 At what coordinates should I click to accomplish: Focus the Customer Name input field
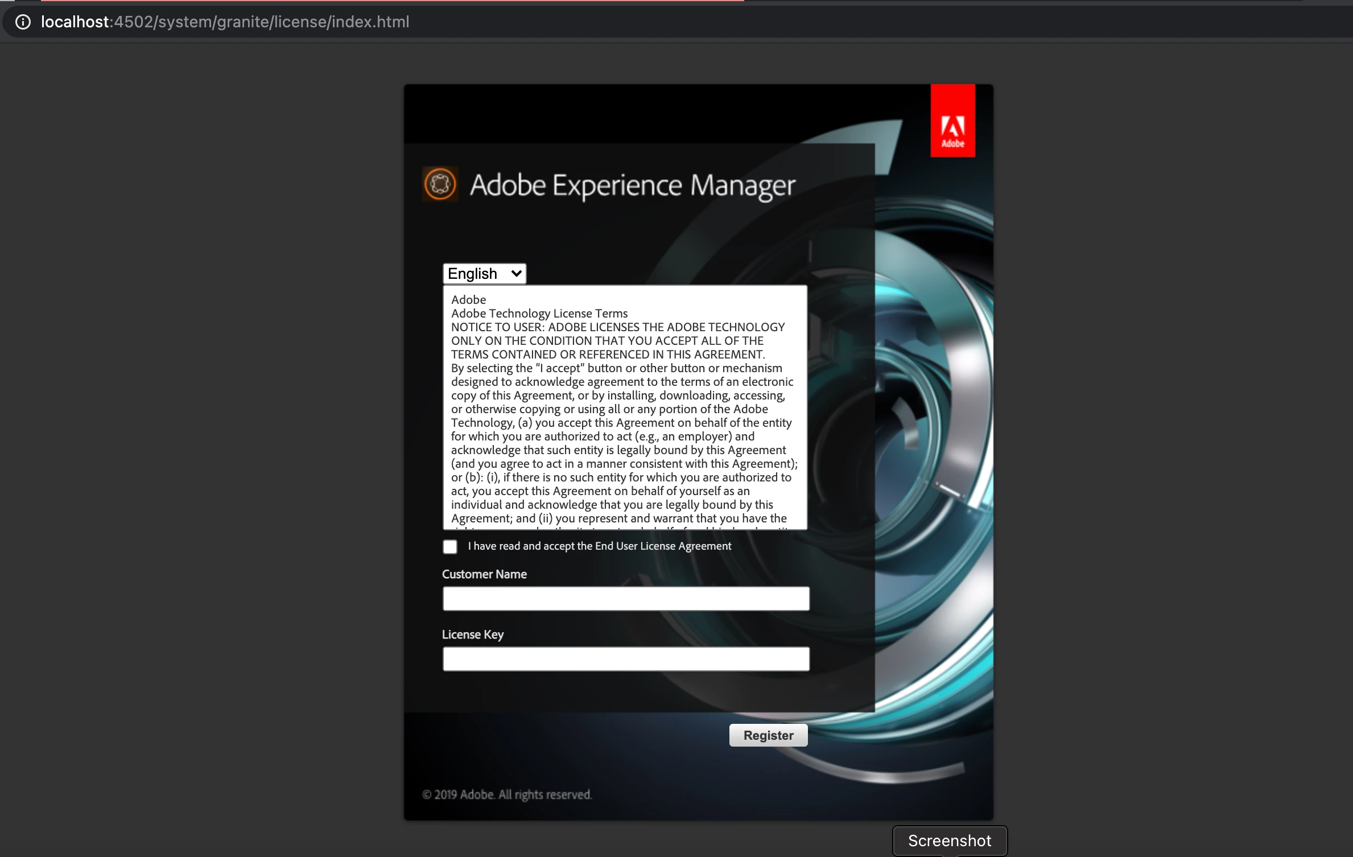coord(626,599)
